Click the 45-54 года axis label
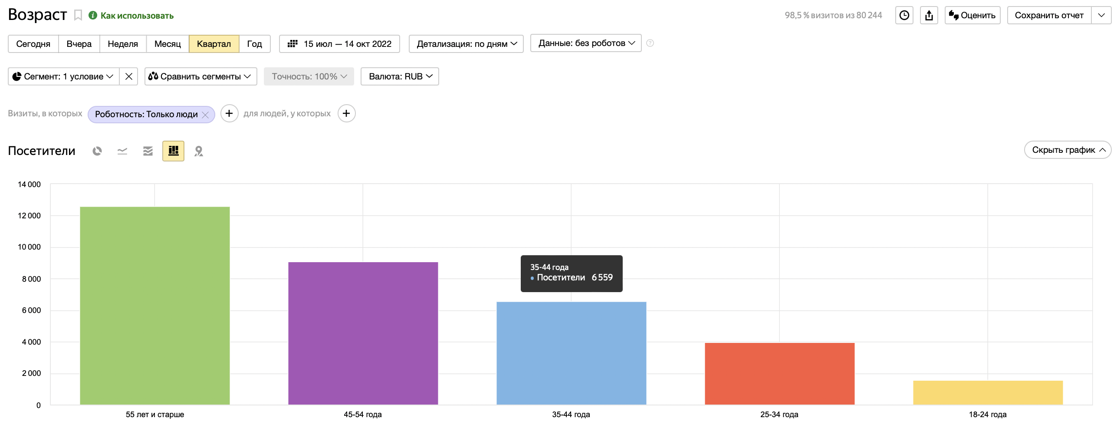 click(363, 415)
